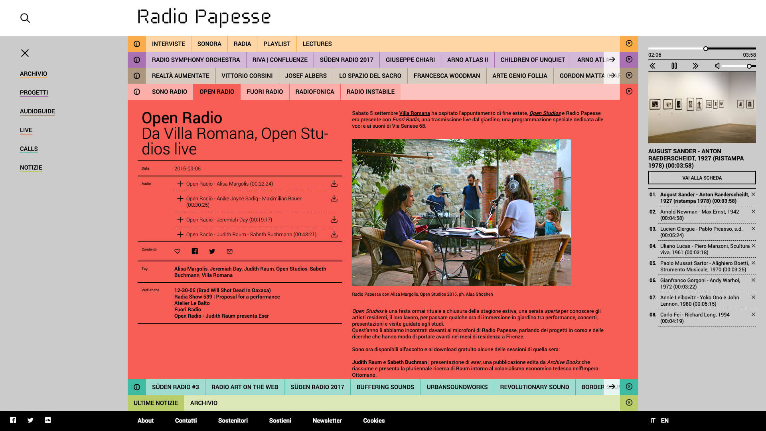Adjust the volume slider handle
Screen dimensions: 766x431
[749, 66]
